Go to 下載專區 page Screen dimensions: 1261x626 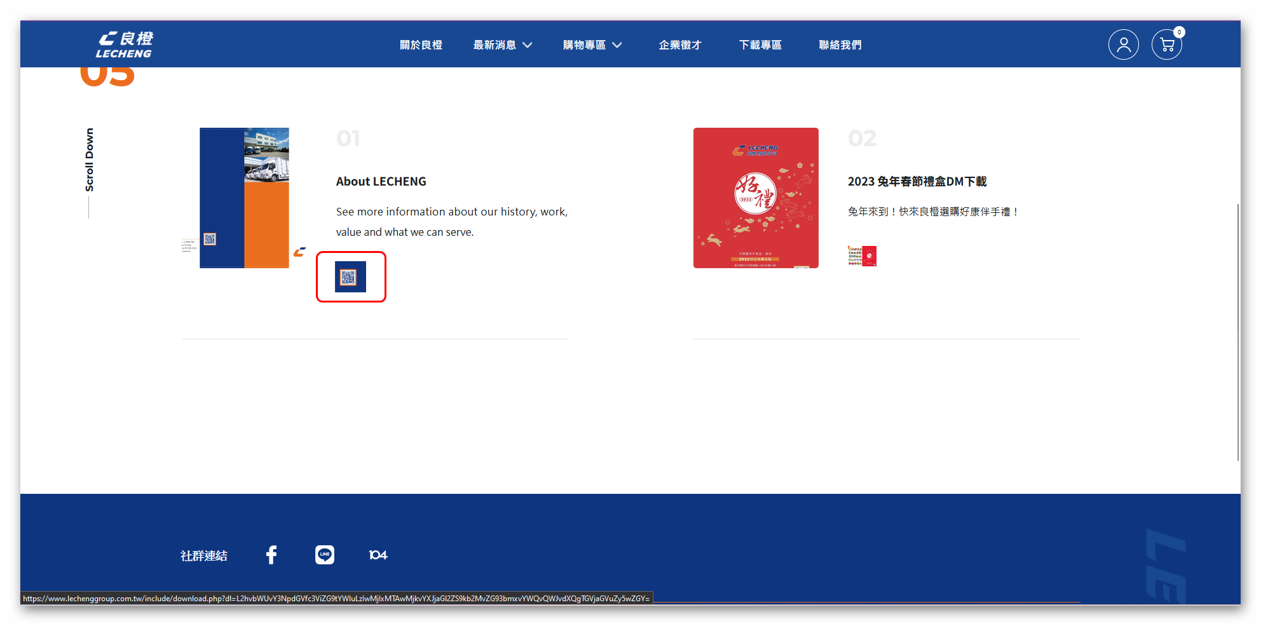click(760, 44)
